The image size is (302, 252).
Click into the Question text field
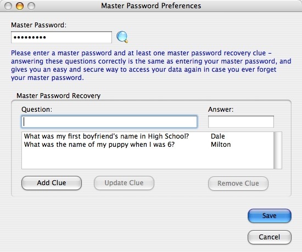point(109,122)
